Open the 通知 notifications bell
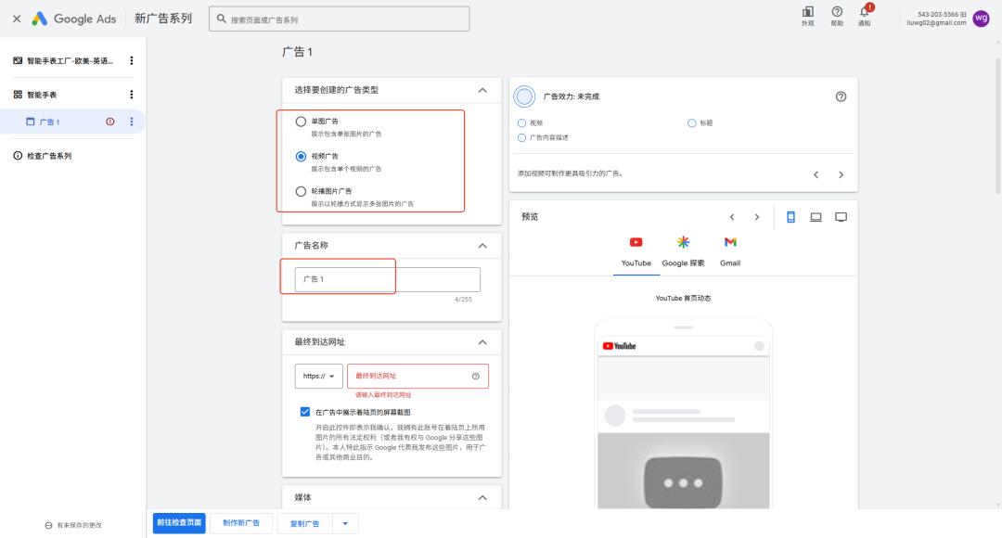Image resolution: width=1002 pixels, height=538 pixels. point(865,12)
